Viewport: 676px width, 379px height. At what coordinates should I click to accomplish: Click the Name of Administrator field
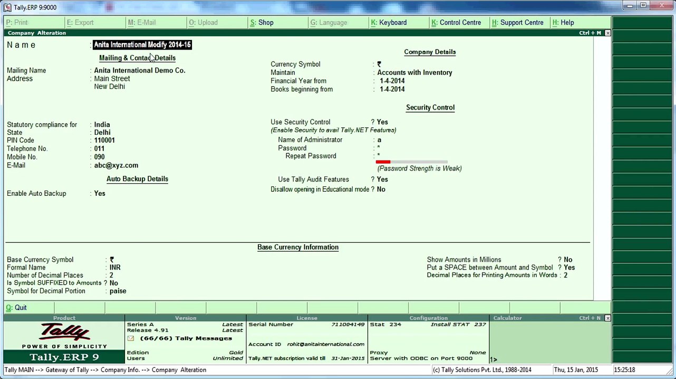[x=379, y=140]
